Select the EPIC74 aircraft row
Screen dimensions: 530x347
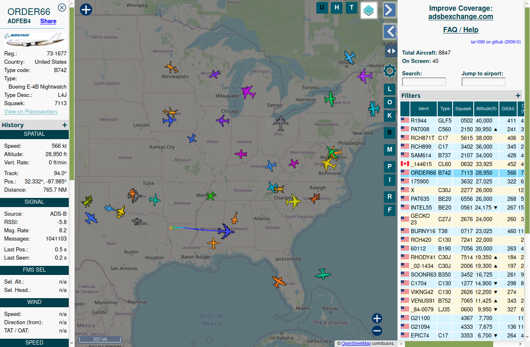pos(462,335)
